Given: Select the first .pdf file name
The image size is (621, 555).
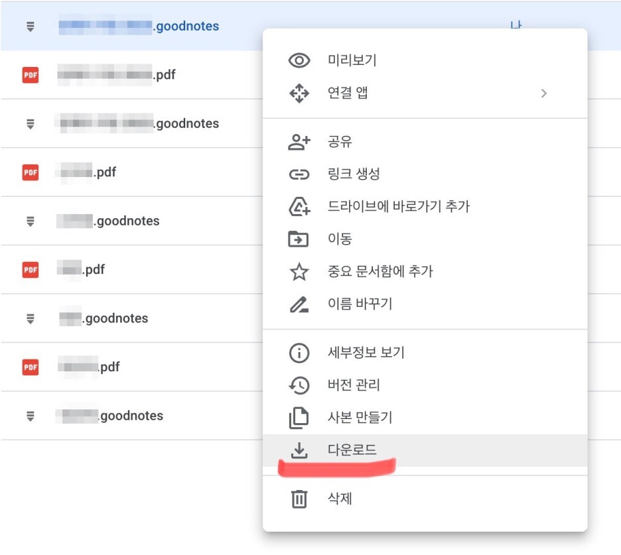Looking at the screenshot, I should (117, 74).
